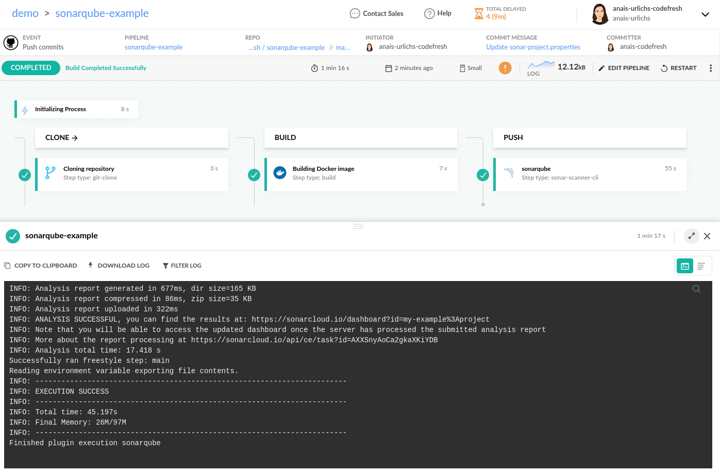Image resolution: width=720 pixels, height=473 pixels.
Task: Click Contact Sales in the top bar
Action: pyautogui.click(x=376, y=13)
